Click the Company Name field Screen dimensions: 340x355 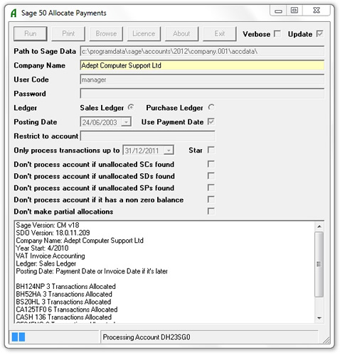(202, 65)
